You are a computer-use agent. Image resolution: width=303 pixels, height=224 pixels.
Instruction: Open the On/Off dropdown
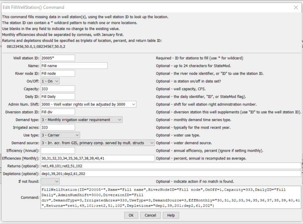point(50,81)
